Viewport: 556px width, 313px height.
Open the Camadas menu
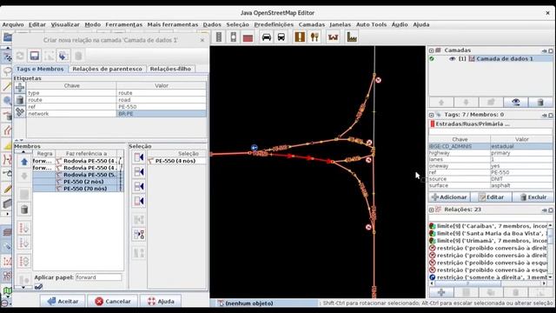click(x=312, y=24)
